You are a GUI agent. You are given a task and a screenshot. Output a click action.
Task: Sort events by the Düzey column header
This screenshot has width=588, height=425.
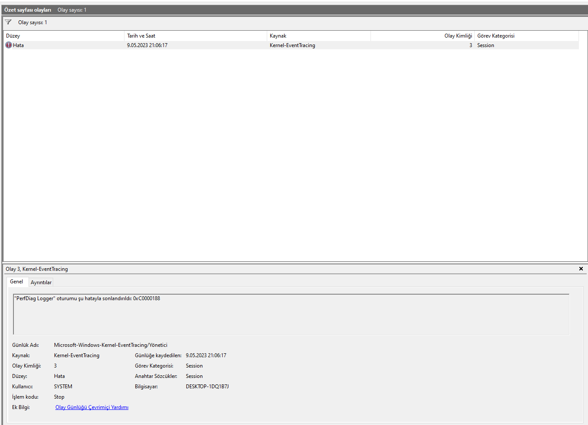click(64, 36)
